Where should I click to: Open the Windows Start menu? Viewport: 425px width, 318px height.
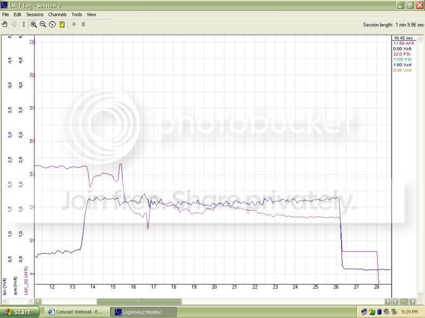click(20, 312)
